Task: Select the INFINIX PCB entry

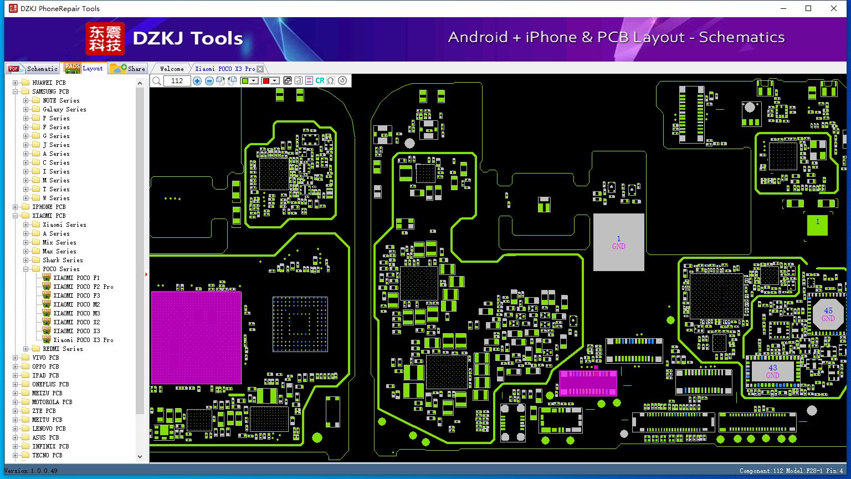Action: point(50,446)
